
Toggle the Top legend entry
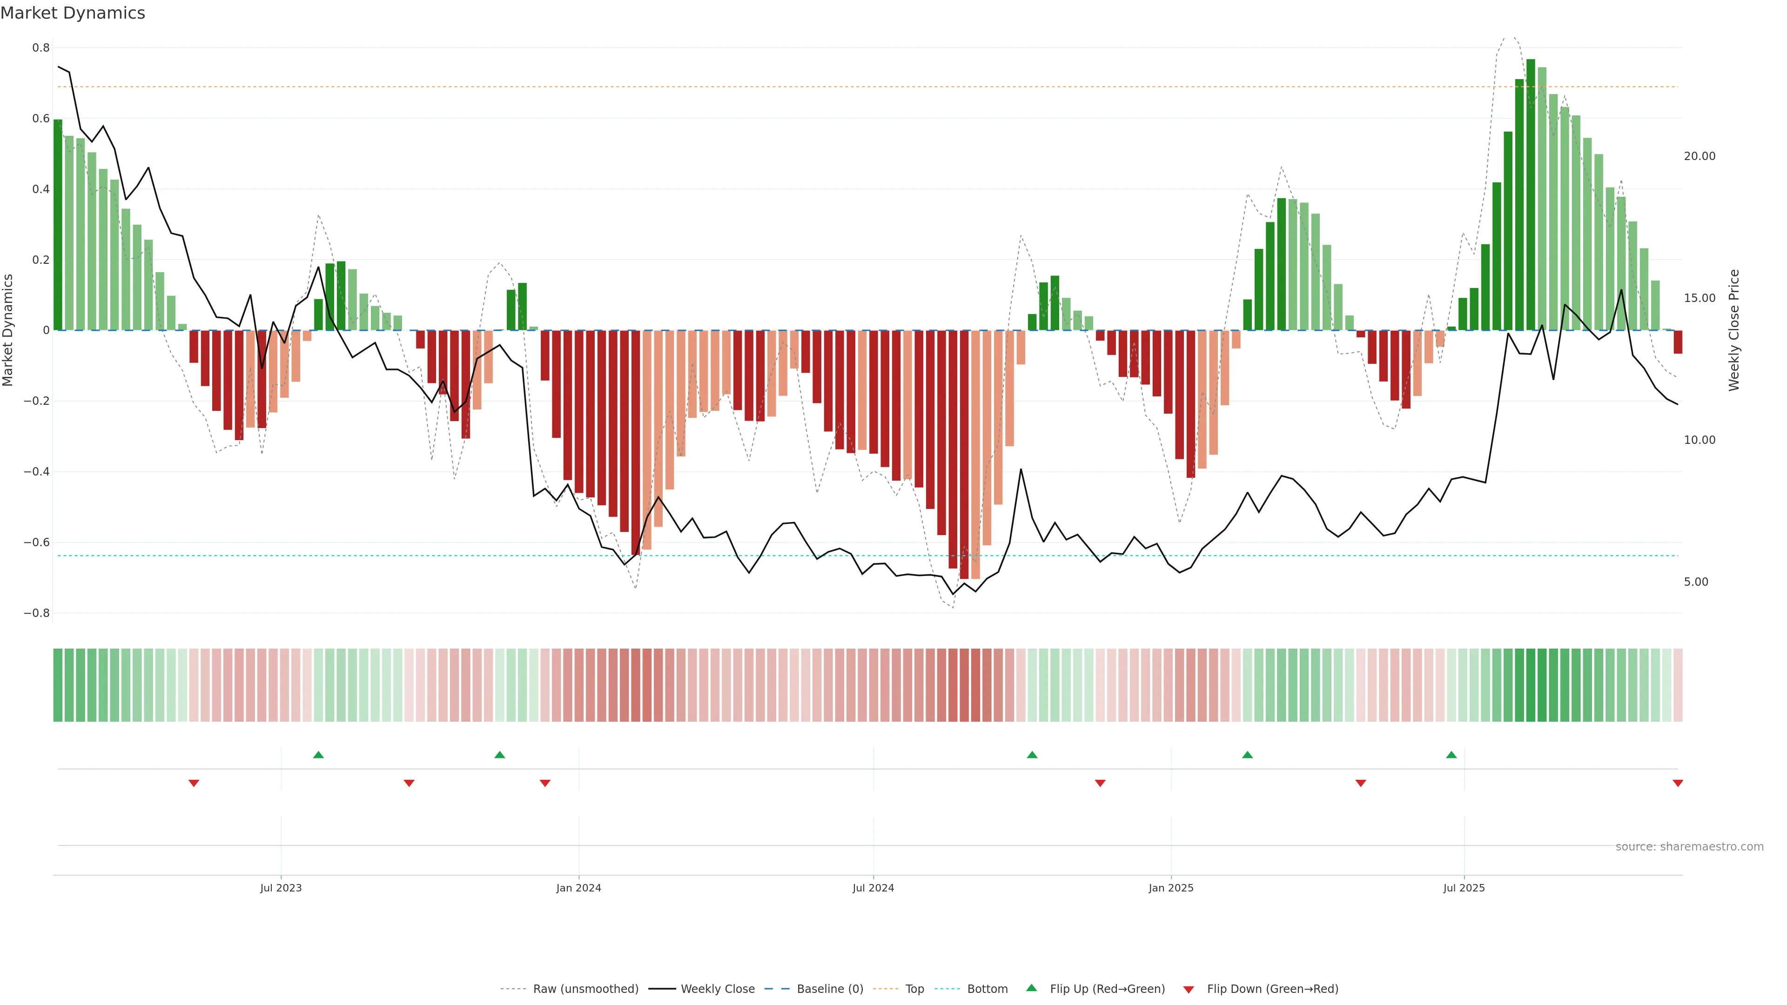coord(914,989)
